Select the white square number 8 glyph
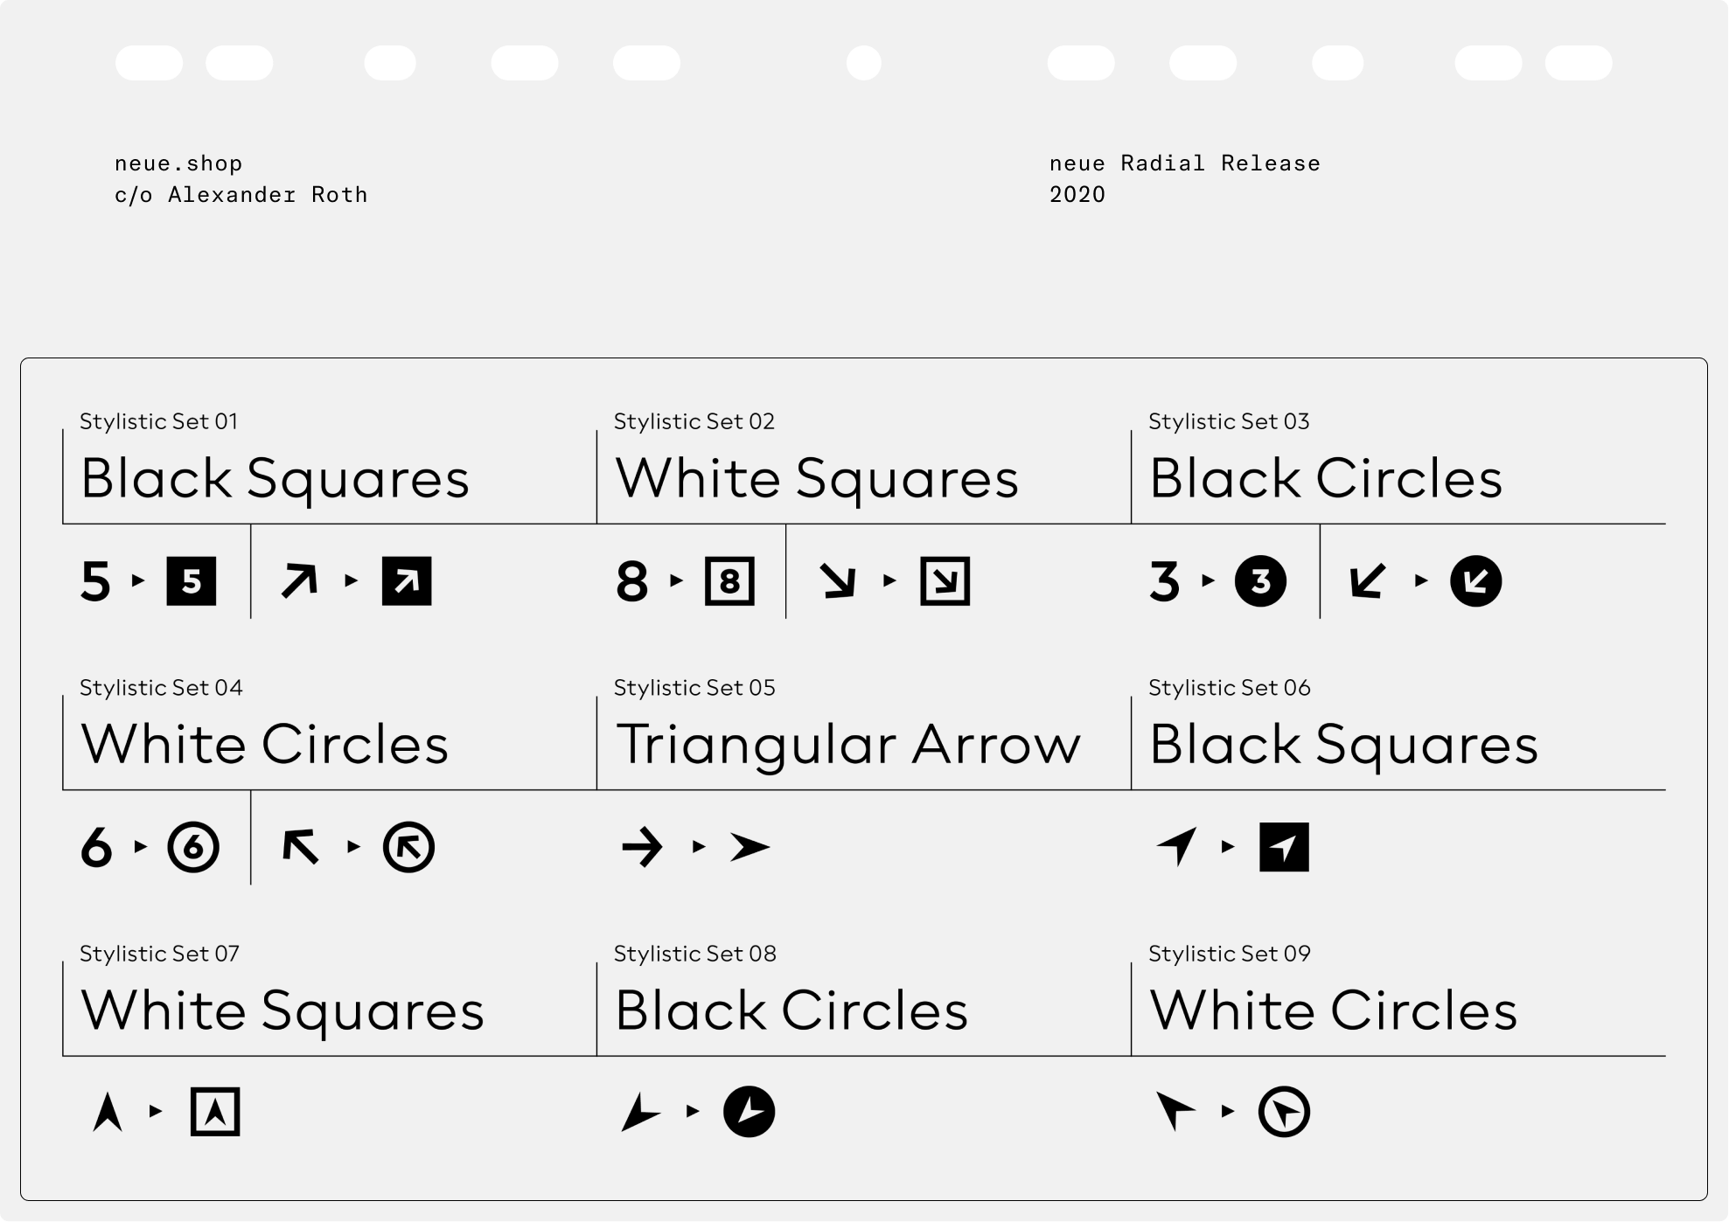This screenshot has width=1729, height=1222. (729, 581)
